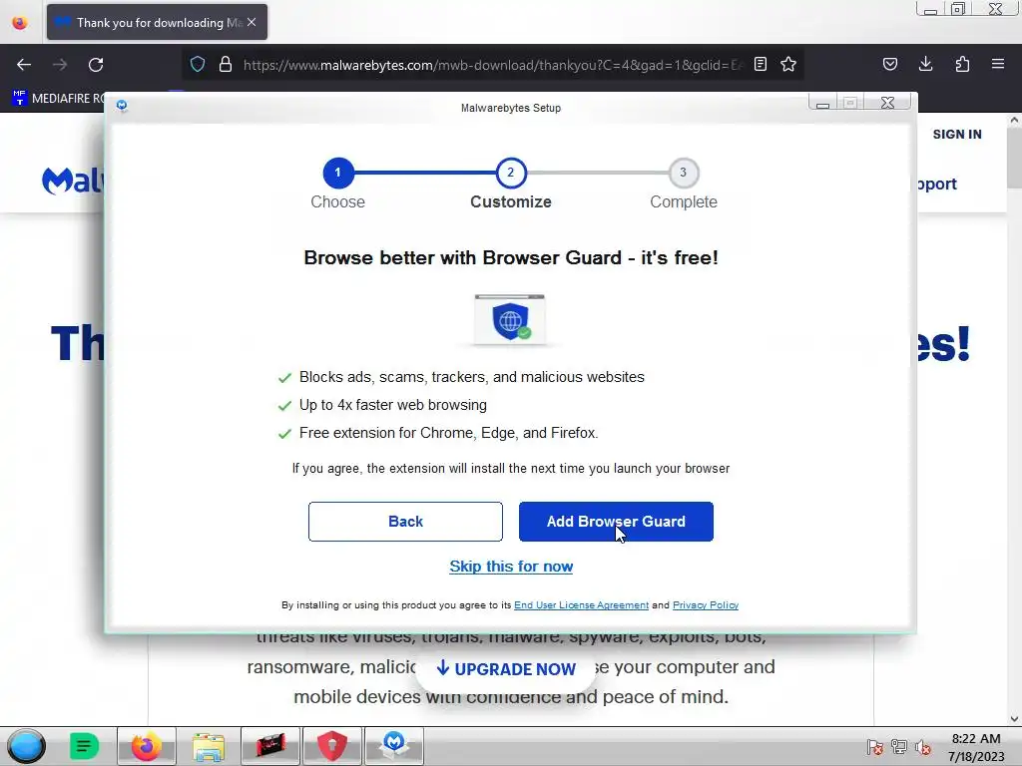Click the Firefox logo icon left of the tab
1022x766 pixels.
click(x=20, y=22)
